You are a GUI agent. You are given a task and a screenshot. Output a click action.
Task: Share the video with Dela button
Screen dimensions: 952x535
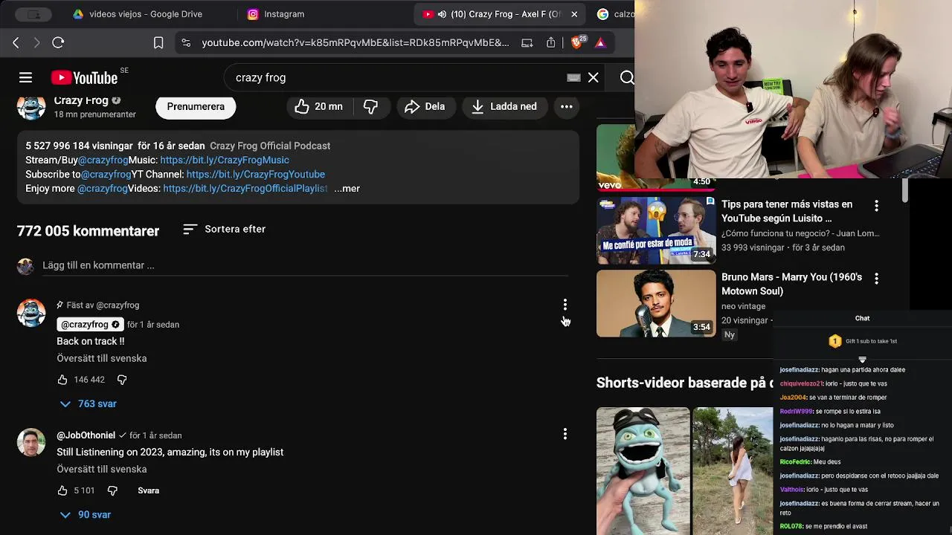point(425,106)
